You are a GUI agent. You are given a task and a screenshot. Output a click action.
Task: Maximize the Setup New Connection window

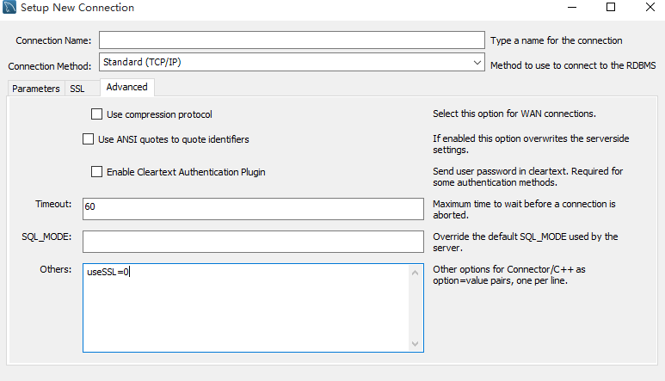pyautogui.click(x=611, y=8)
